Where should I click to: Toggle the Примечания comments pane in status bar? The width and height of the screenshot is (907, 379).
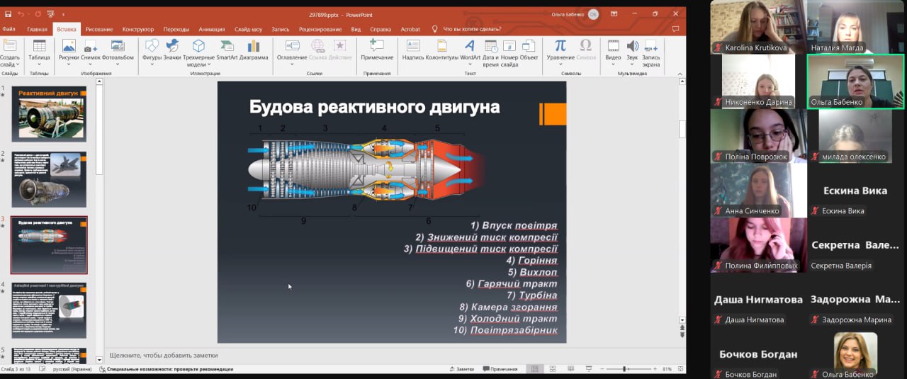pos(499,369)
